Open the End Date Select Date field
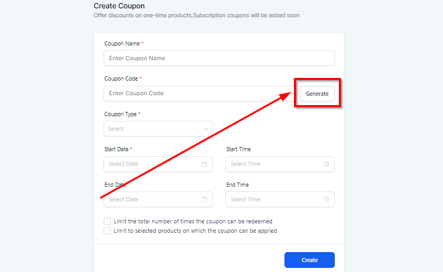Viewport: 443px width, 272px height. pos(152,199)
